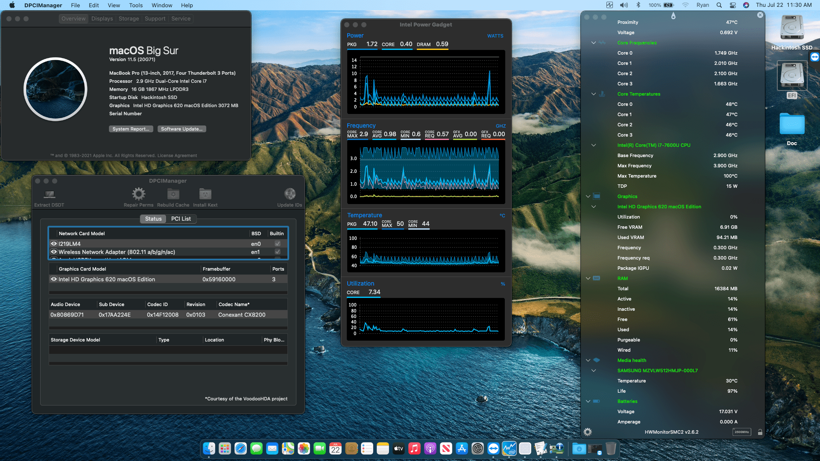820x461 pixels.
Task: Click Extract DSDT in DPCIManager toolbar
Action: (x=50, y=198)
